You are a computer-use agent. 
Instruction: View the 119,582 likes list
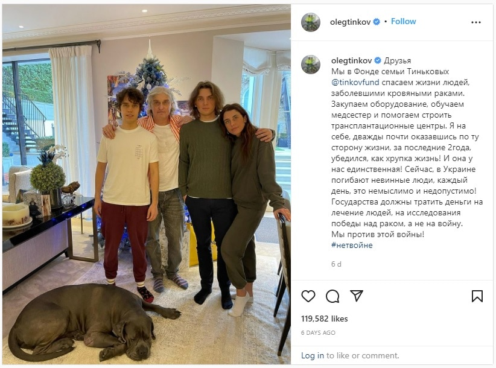point(324,319)
